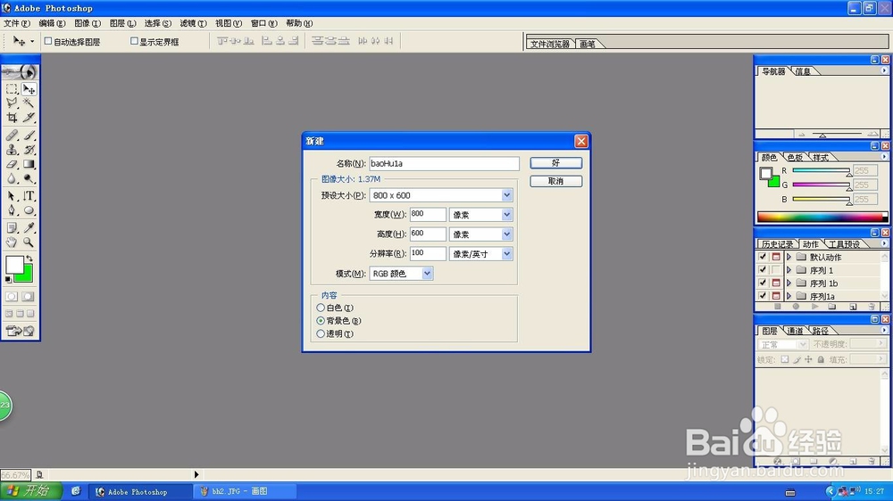This screenshot has width=893, height=501.
Task: Click the 好 button
Action: [555, 163]
